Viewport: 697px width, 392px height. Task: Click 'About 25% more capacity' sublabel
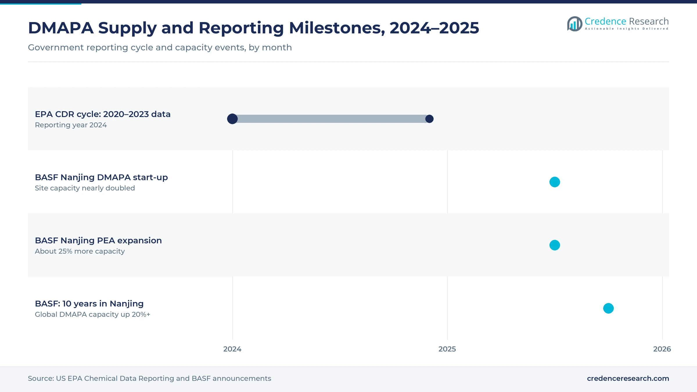point(80,251)
